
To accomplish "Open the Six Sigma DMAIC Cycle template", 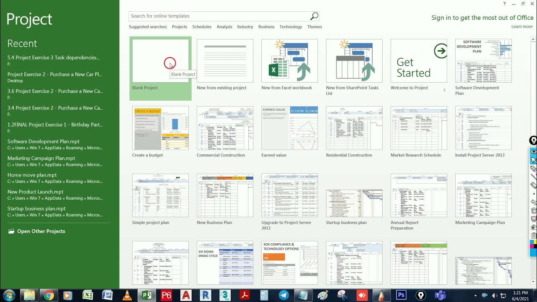I will point(225,263).
